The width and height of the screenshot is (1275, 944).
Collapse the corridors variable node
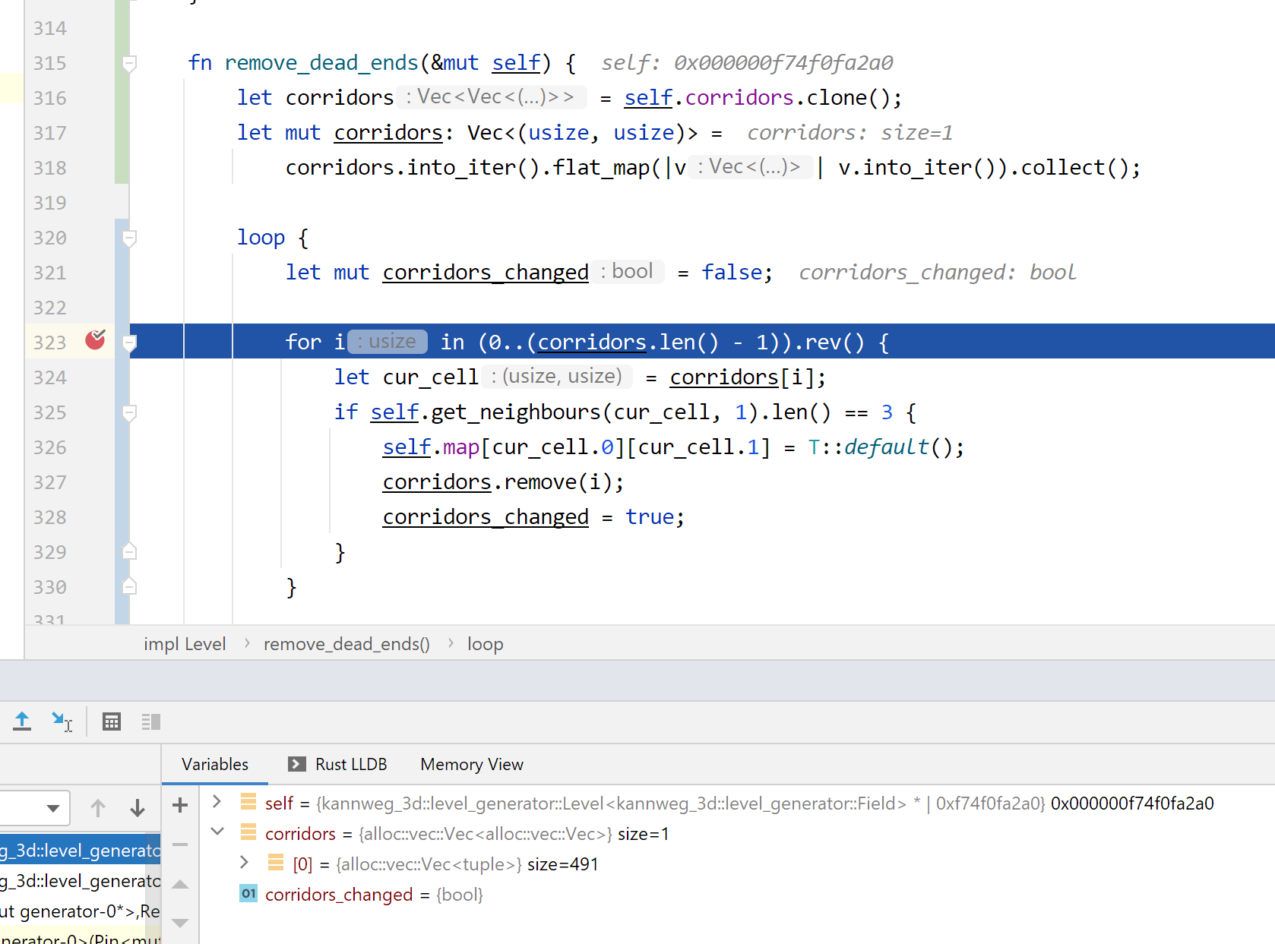(x=217, y=832)
